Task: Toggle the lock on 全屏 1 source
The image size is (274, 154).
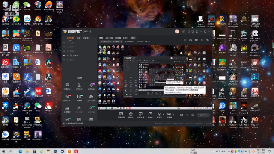Action: [68, 56]
